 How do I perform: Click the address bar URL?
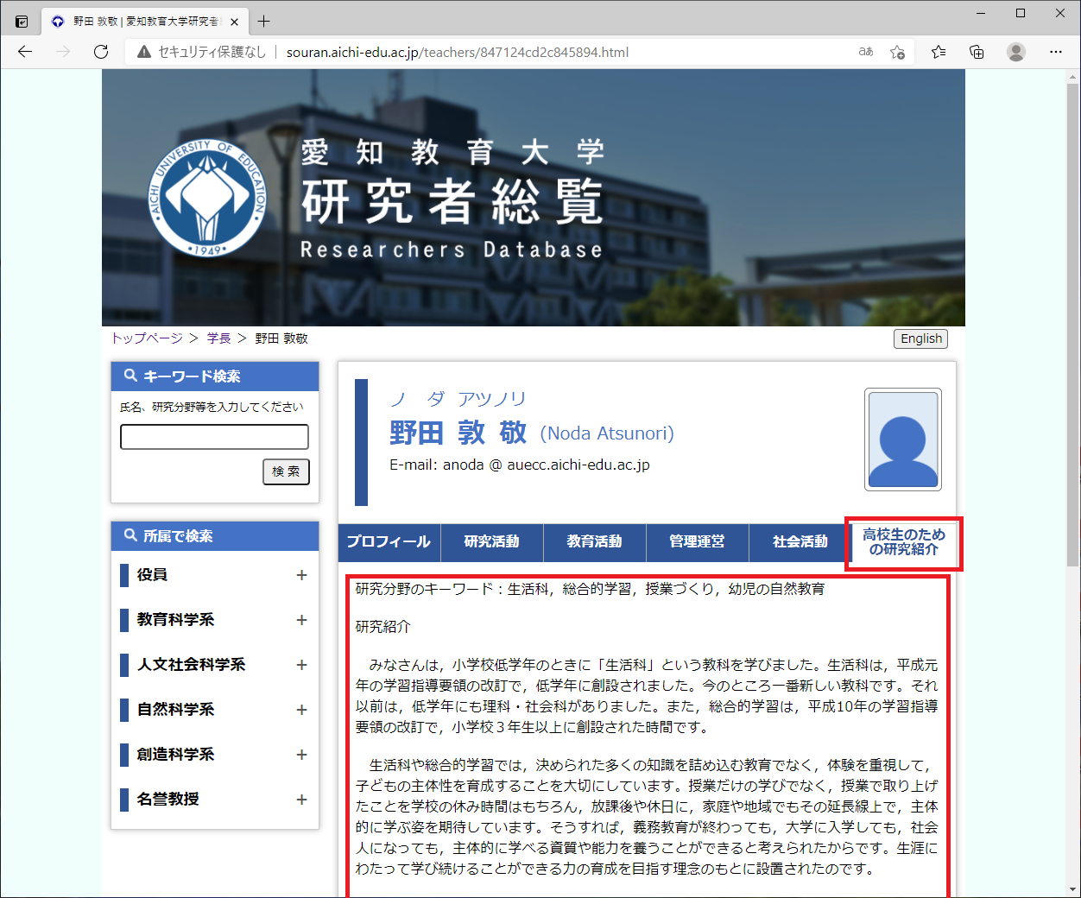click(x=458, y=52)
